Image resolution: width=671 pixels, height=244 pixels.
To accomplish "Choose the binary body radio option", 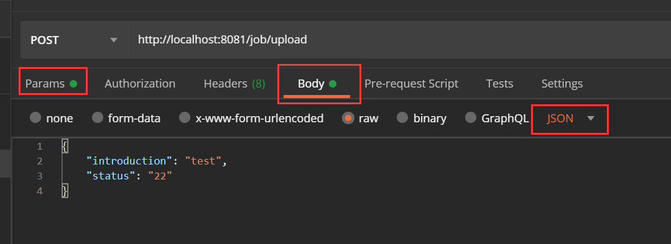I will coord(402,118).
